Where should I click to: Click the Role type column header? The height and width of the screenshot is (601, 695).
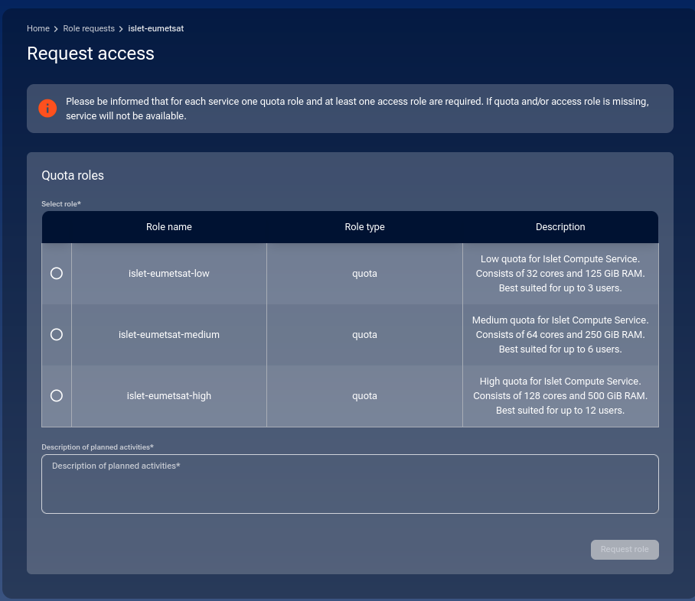364,227
